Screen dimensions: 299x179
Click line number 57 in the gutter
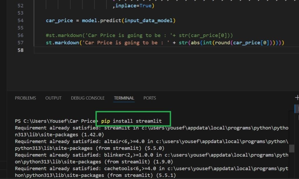click(x=29, y=43)
